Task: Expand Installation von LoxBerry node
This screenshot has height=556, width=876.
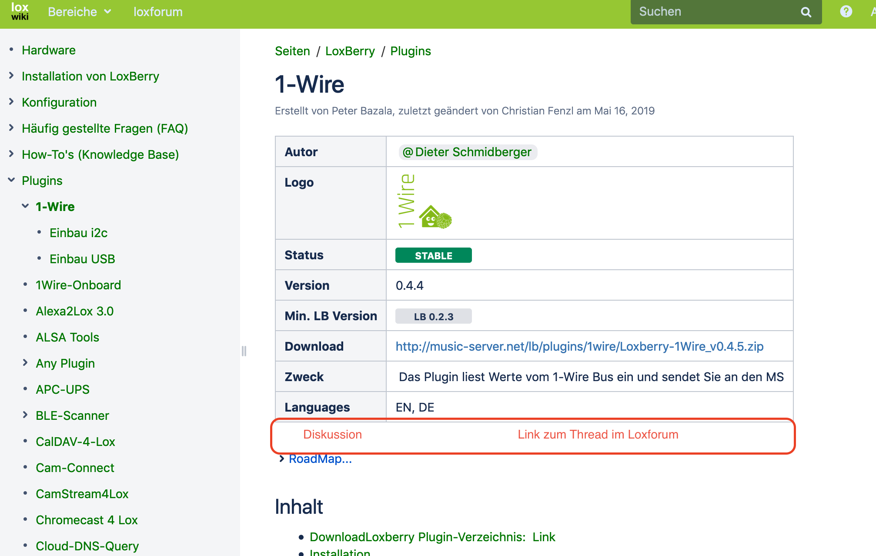Action: (x=12, y=76)
